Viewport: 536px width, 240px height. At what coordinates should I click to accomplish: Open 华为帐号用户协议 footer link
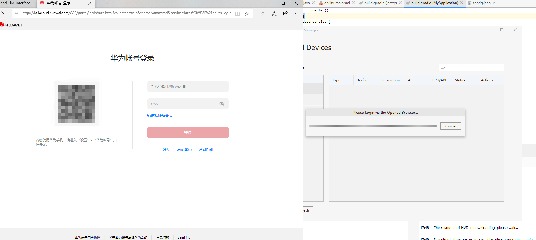[x=87, y=238]
